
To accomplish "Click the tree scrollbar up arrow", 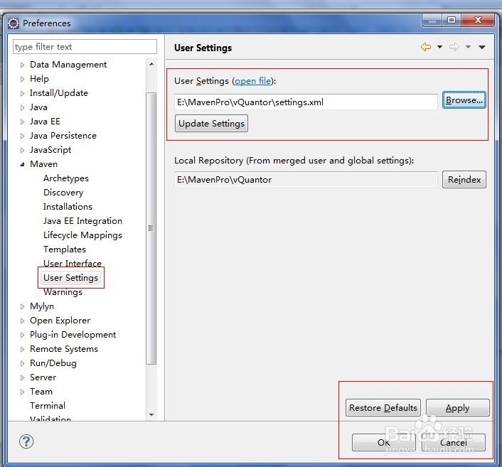I will pos(151,65).
